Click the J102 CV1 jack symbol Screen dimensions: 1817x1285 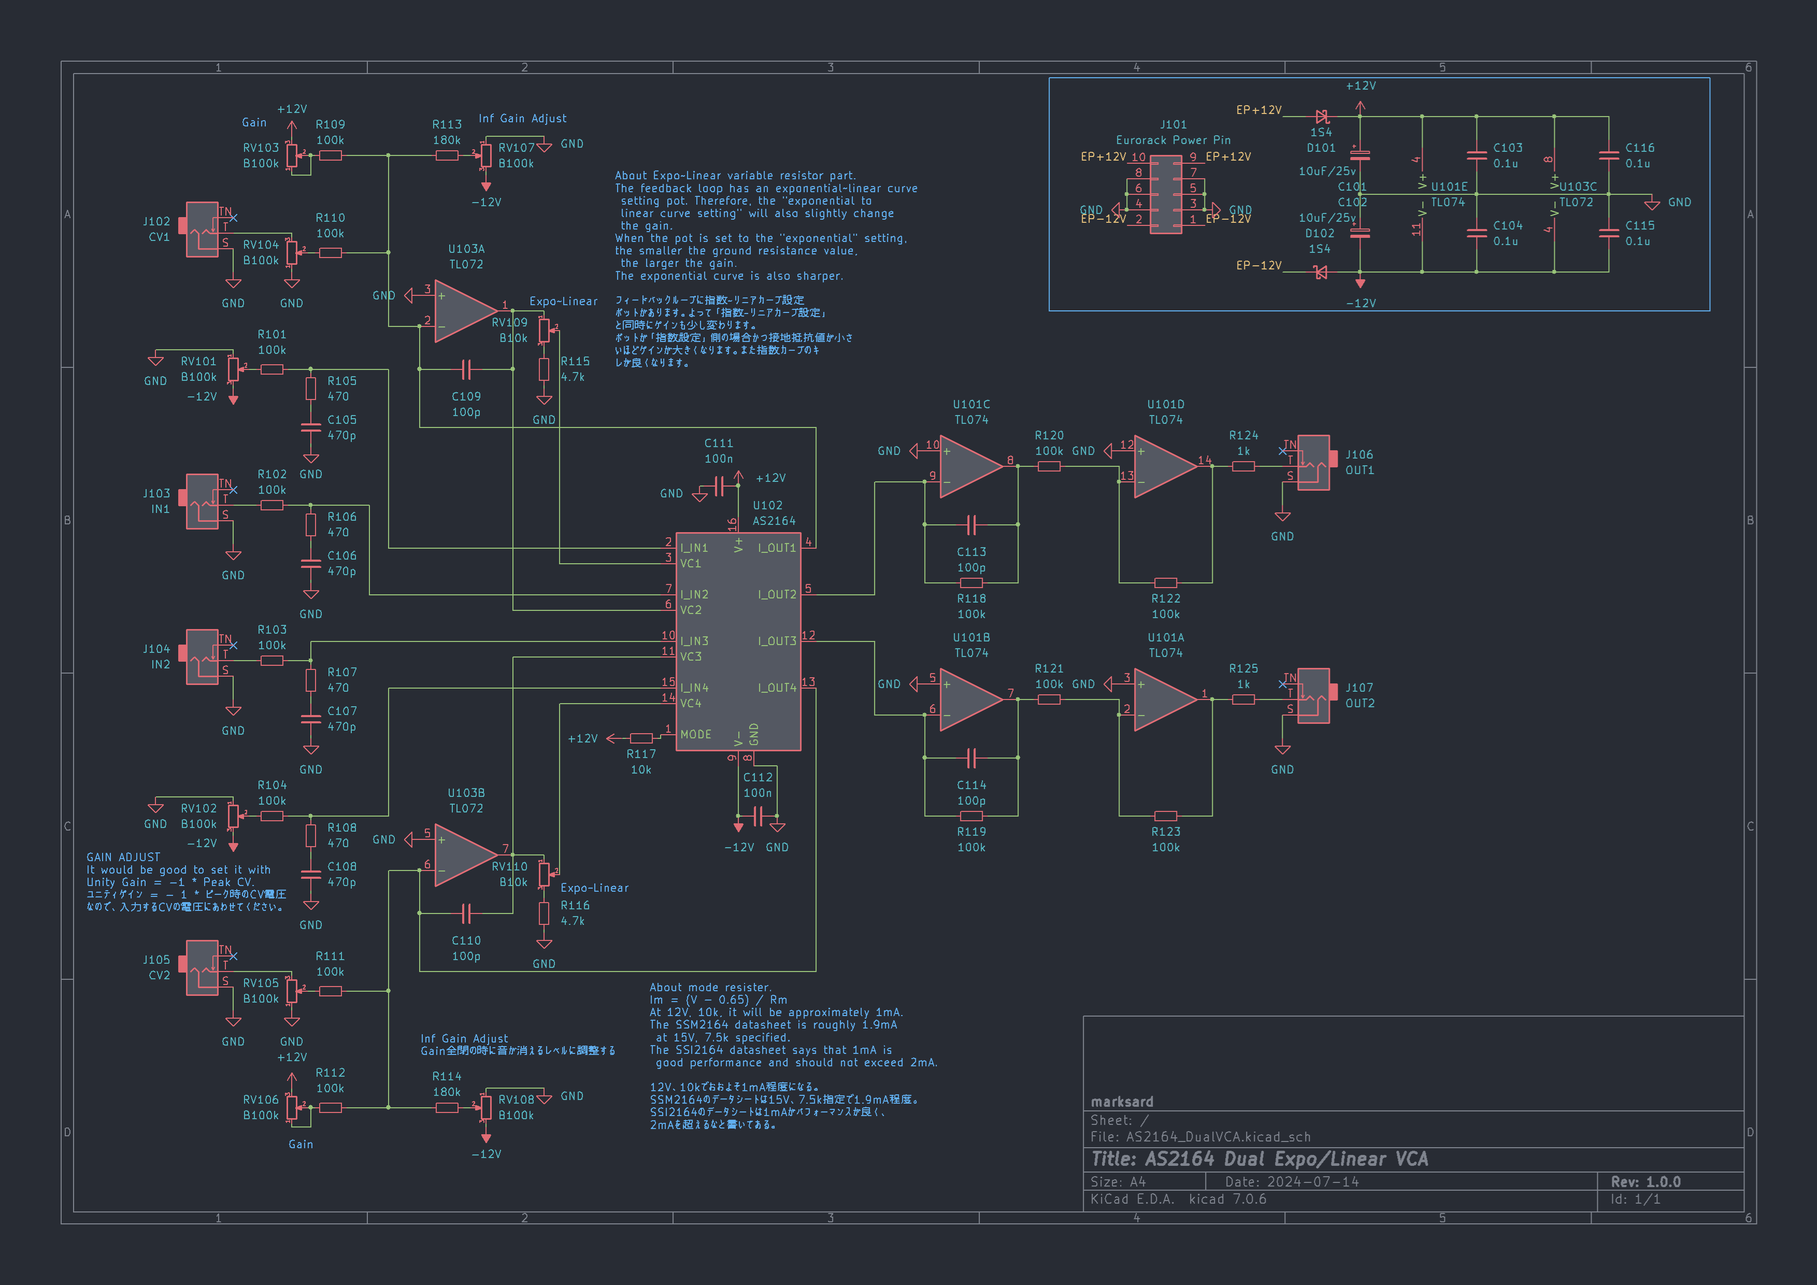point(202,230)
